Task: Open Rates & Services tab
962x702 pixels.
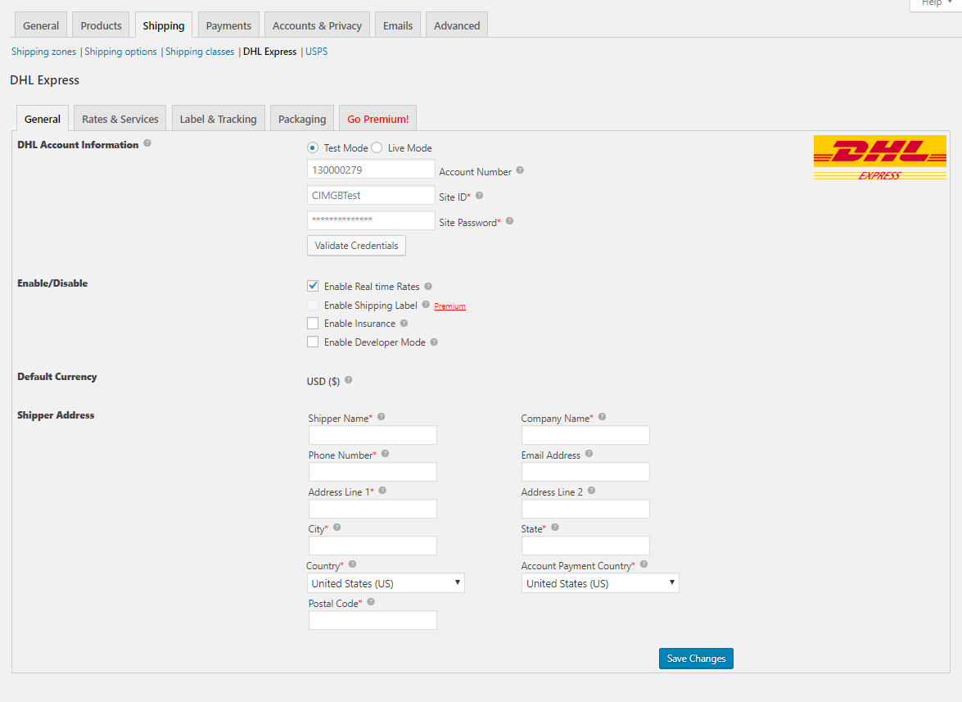Action: [120, 119]
